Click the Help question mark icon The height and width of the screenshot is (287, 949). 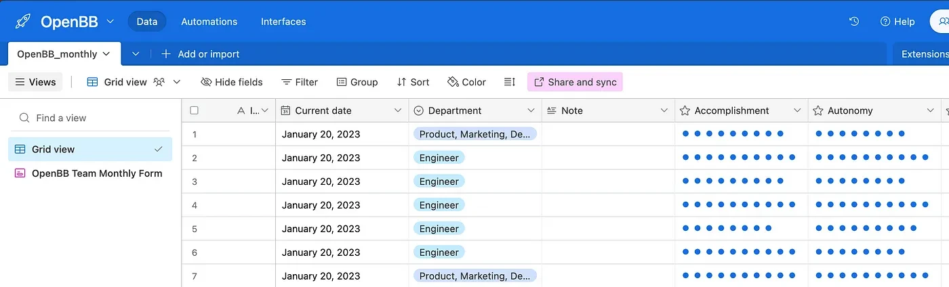885,22
